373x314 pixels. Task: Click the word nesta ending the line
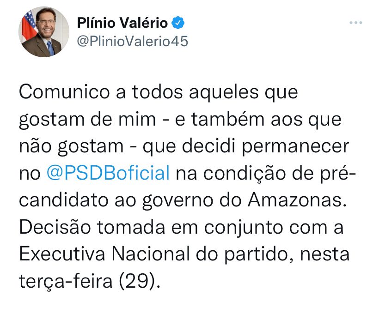click(325, 254)
